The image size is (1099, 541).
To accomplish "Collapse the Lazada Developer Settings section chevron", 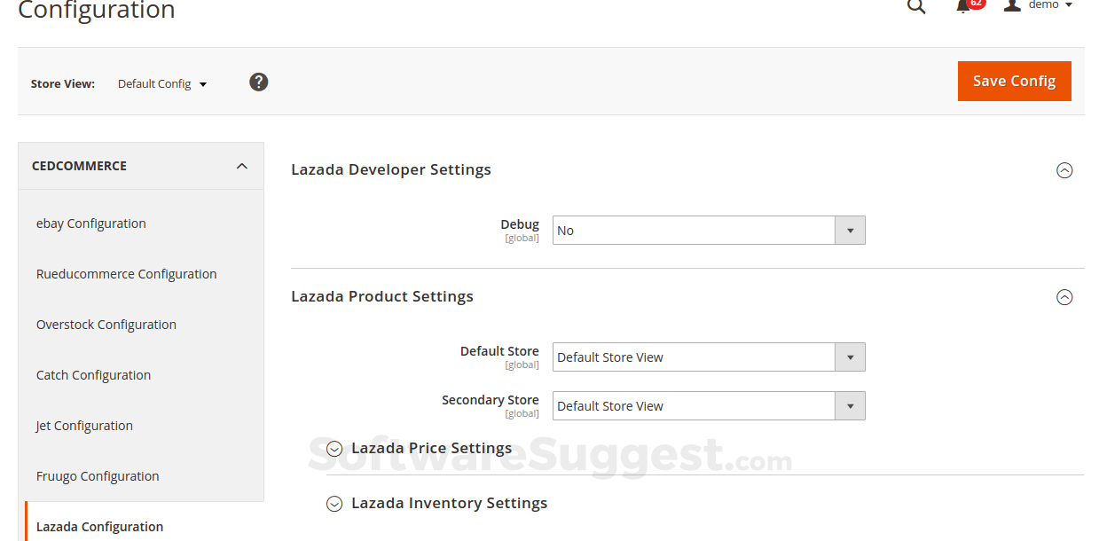I will [x=1064, y=169].
